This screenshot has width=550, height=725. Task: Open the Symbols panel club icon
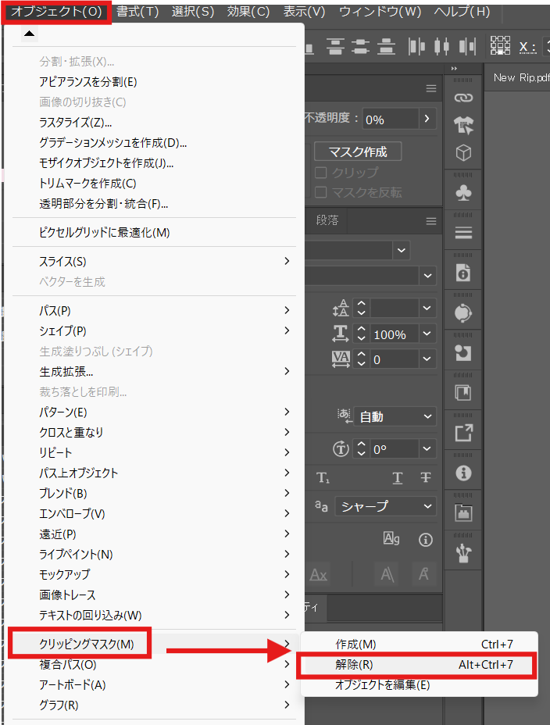[x=464, y=192]
